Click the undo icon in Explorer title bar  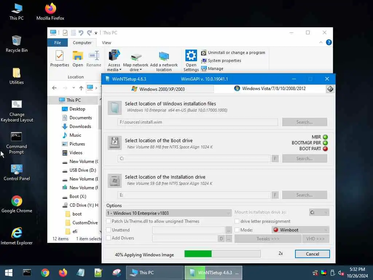[81, 32]
